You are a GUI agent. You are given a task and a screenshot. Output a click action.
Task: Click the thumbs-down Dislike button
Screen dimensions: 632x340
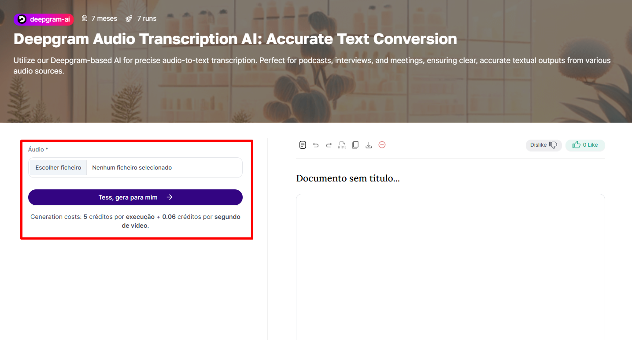point(543,145)
